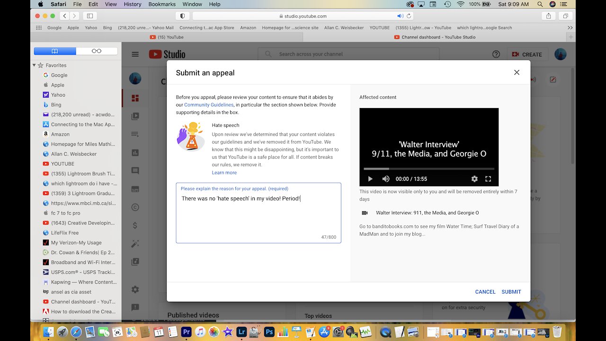Open Yahoo Mail favorites bar bookmark

(x=146, y=27)
